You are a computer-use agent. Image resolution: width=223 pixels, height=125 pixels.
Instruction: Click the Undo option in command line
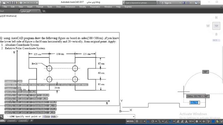coord(53,117)
